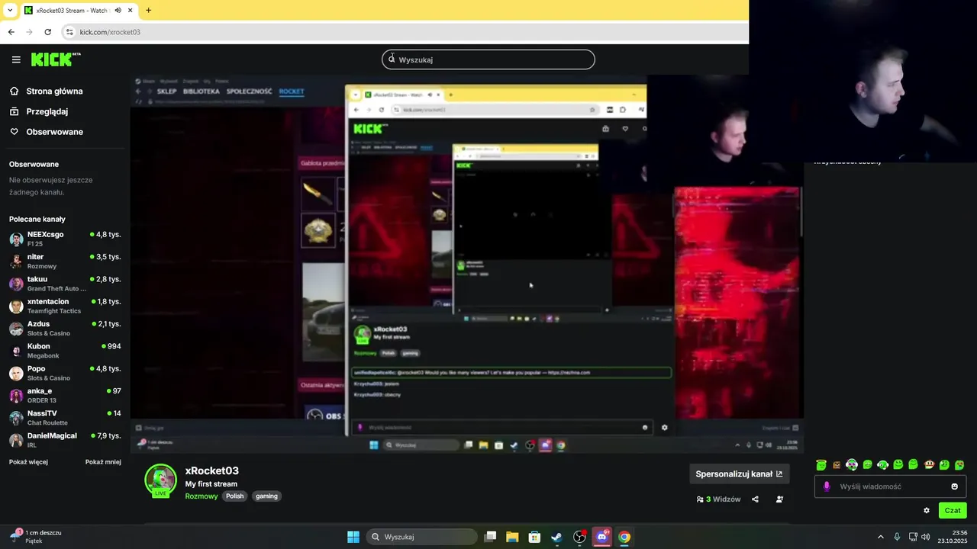977x549 pixels.
Task: Open the DanielMagical channel
Action: 65,440
